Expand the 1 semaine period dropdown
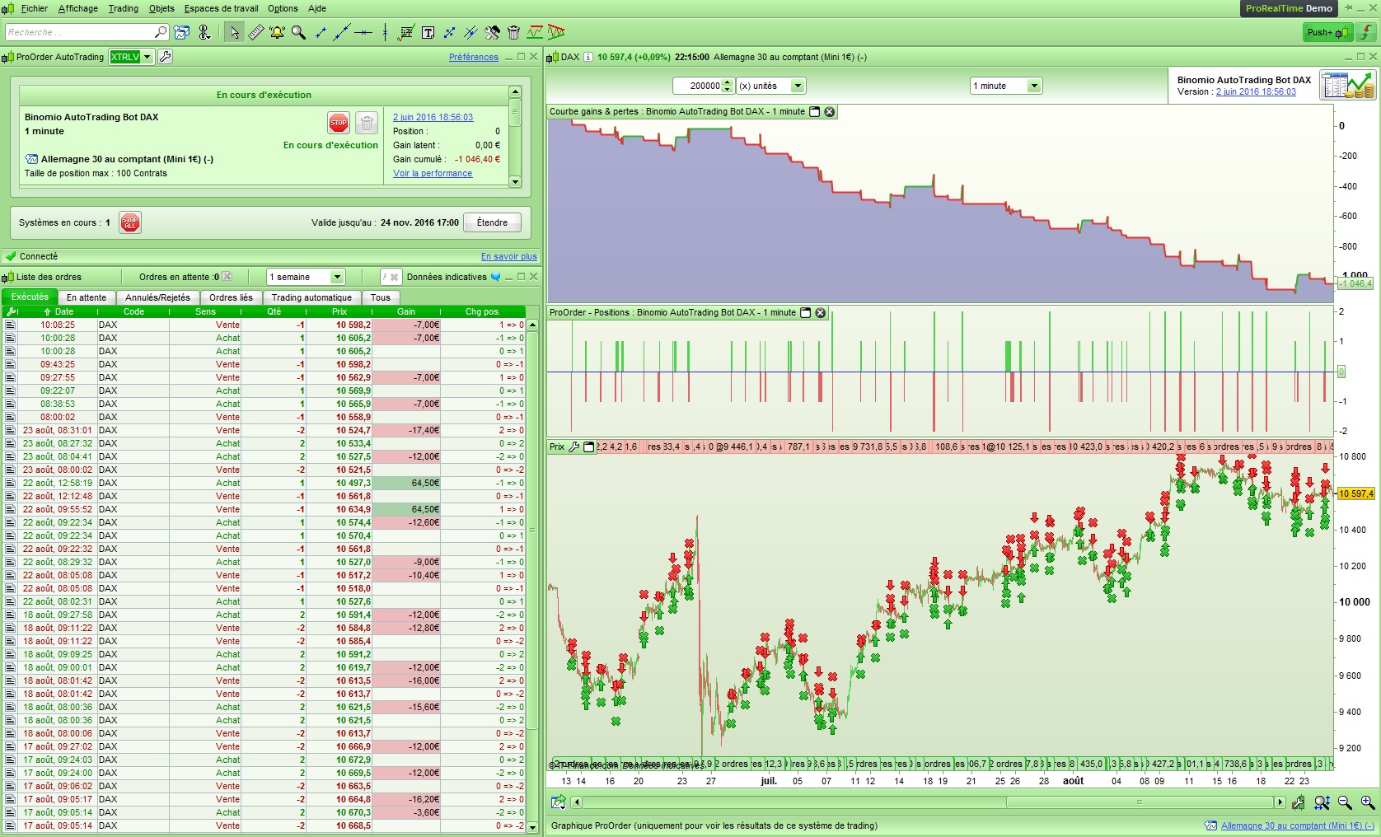 [336, 277]
